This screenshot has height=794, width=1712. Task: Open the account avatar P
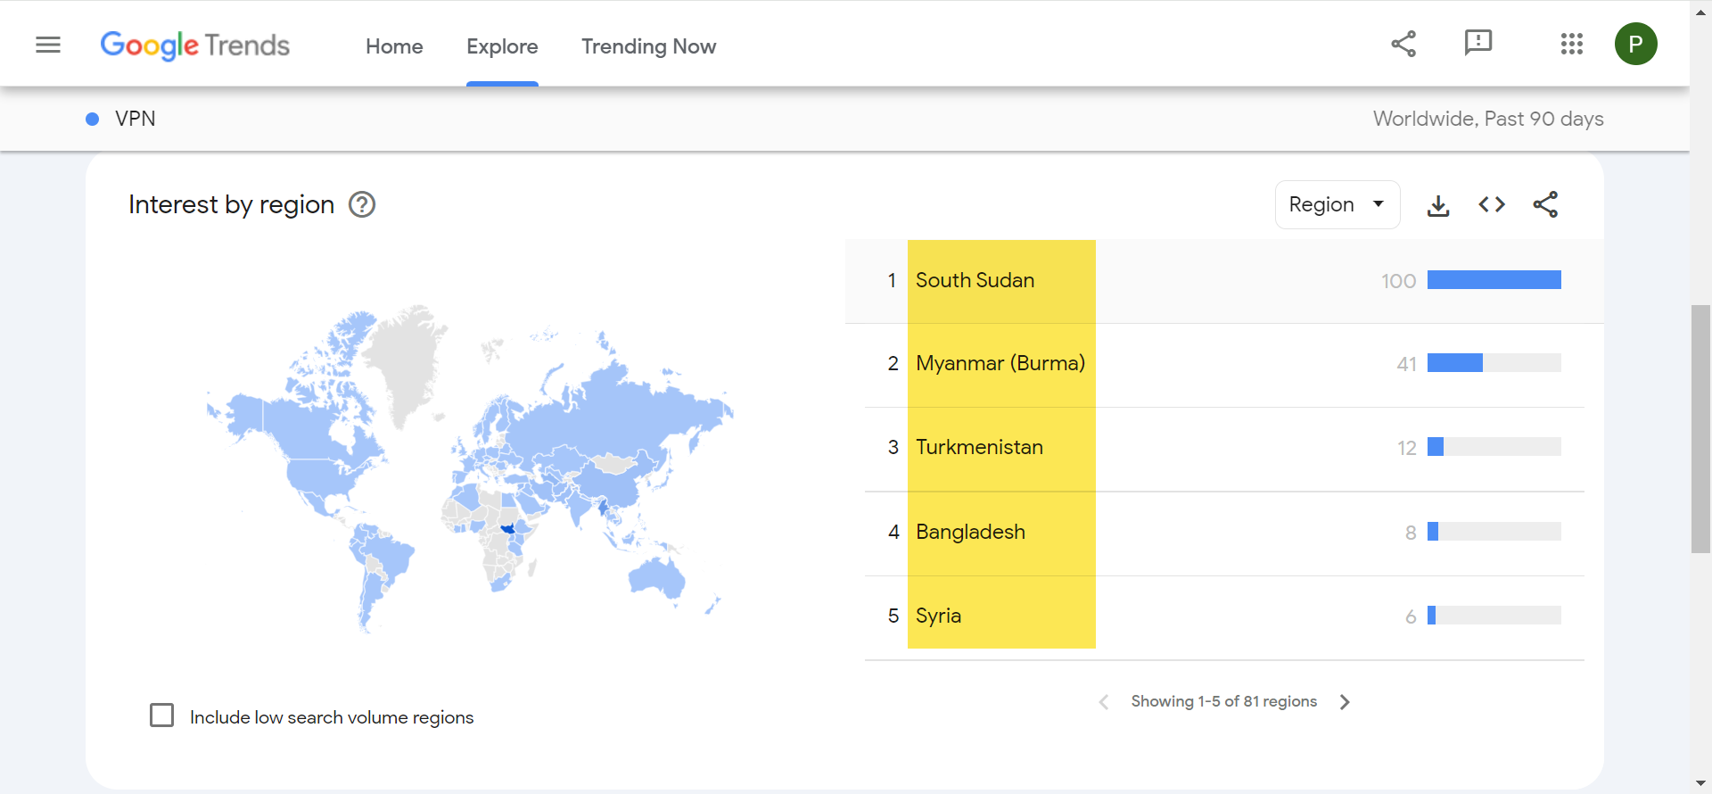pos(1635,44)
